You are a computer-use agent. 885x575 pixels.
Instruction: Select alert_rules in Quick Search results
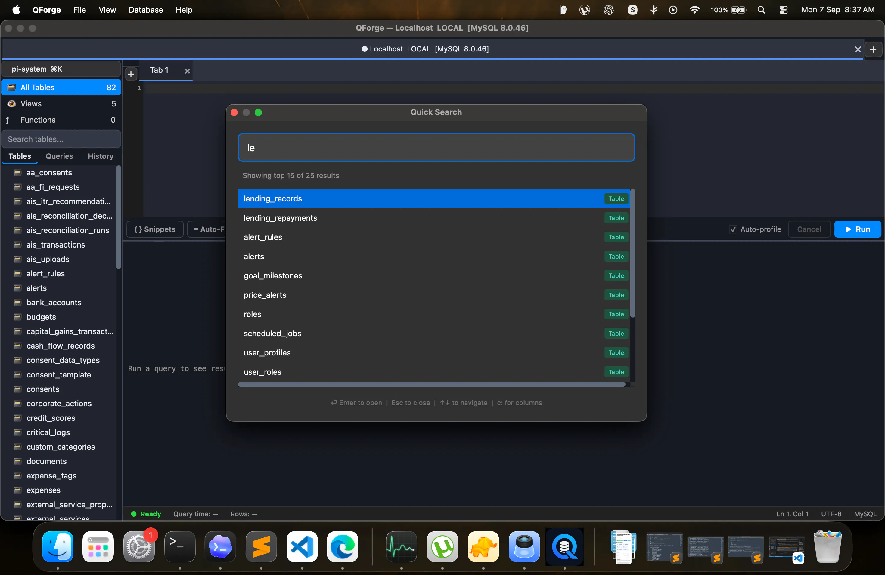pyautogui.click(x=433, y=237)
